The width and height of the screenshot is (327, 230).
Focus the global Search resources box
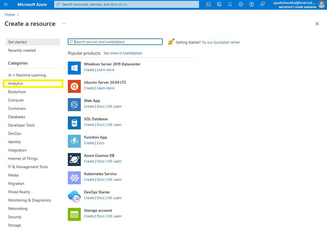[127, 4]
